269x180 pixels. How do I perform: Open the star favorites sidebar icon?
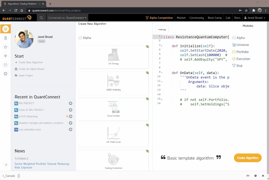6,47
